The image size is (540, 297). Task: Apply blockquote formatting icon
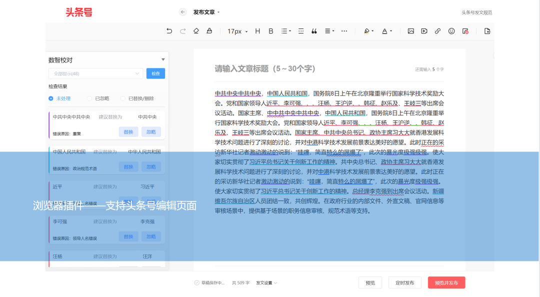point(314,31)
